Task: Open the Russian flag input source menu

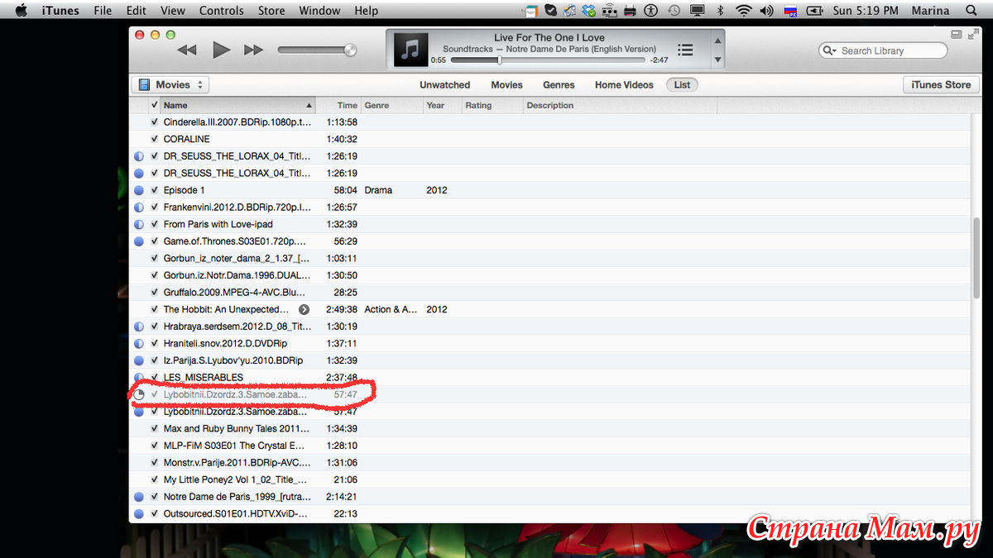Action: (789, 11)
